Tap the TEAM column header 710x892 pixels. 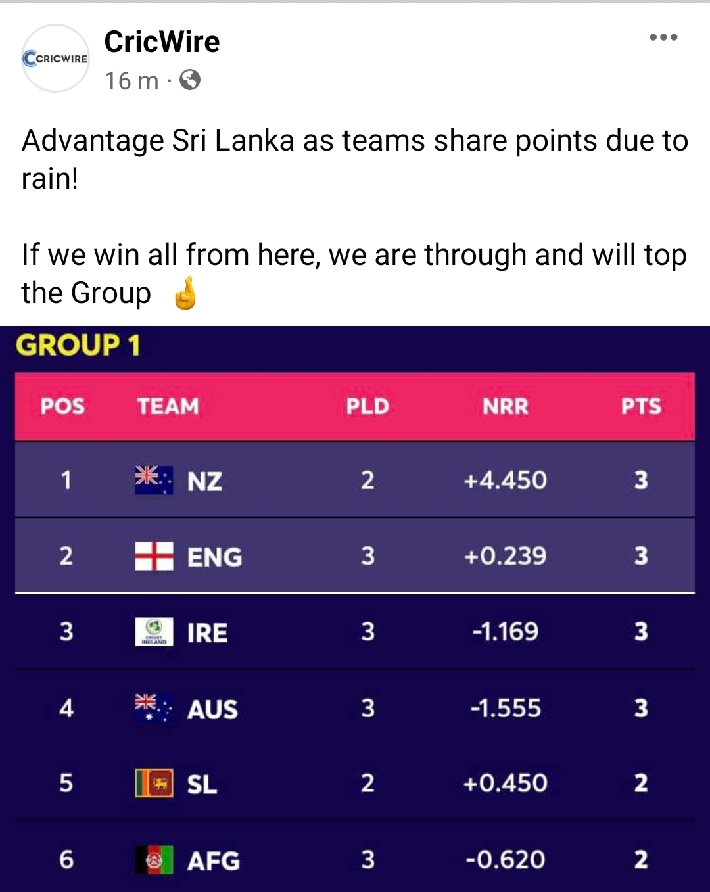(x=168, y=406)
